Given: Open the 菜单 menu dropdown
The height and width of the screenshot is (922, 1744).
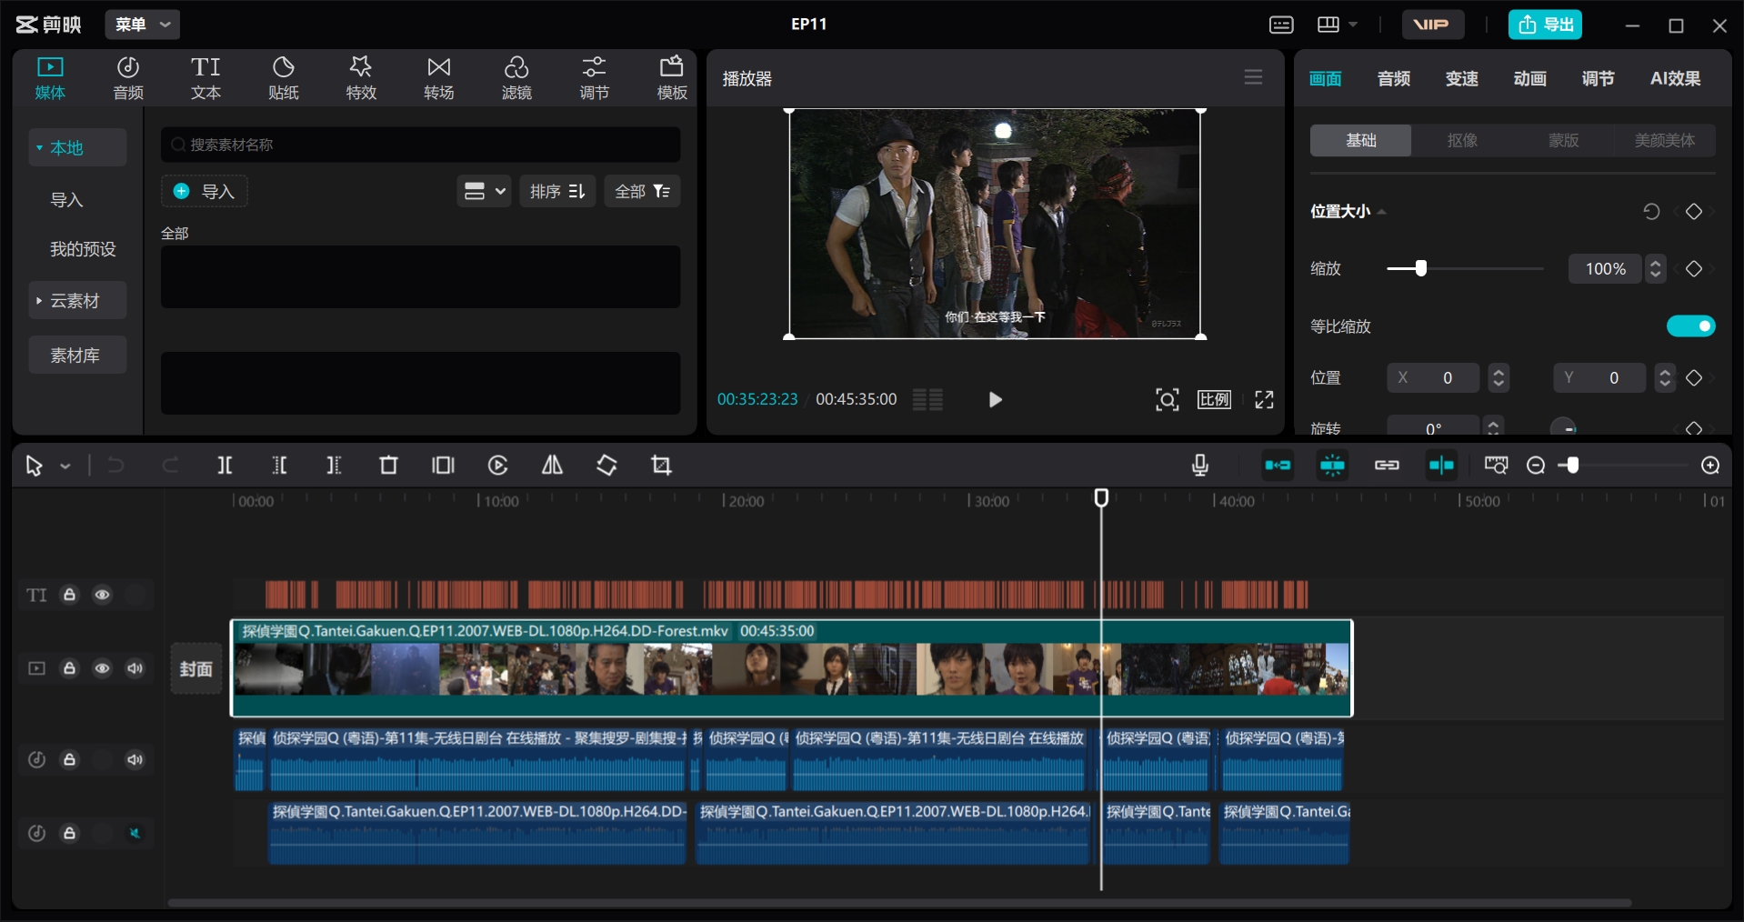Looking at the screenshot, I should pos(143,25).
